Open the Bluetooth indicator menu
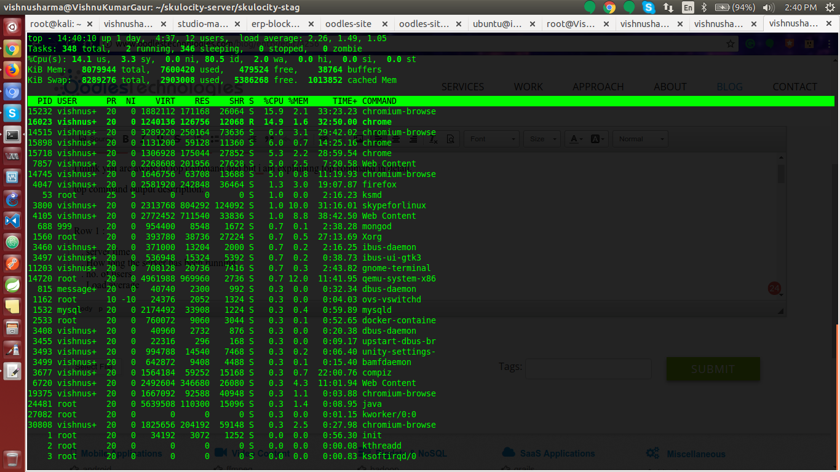 coord(705,7)
